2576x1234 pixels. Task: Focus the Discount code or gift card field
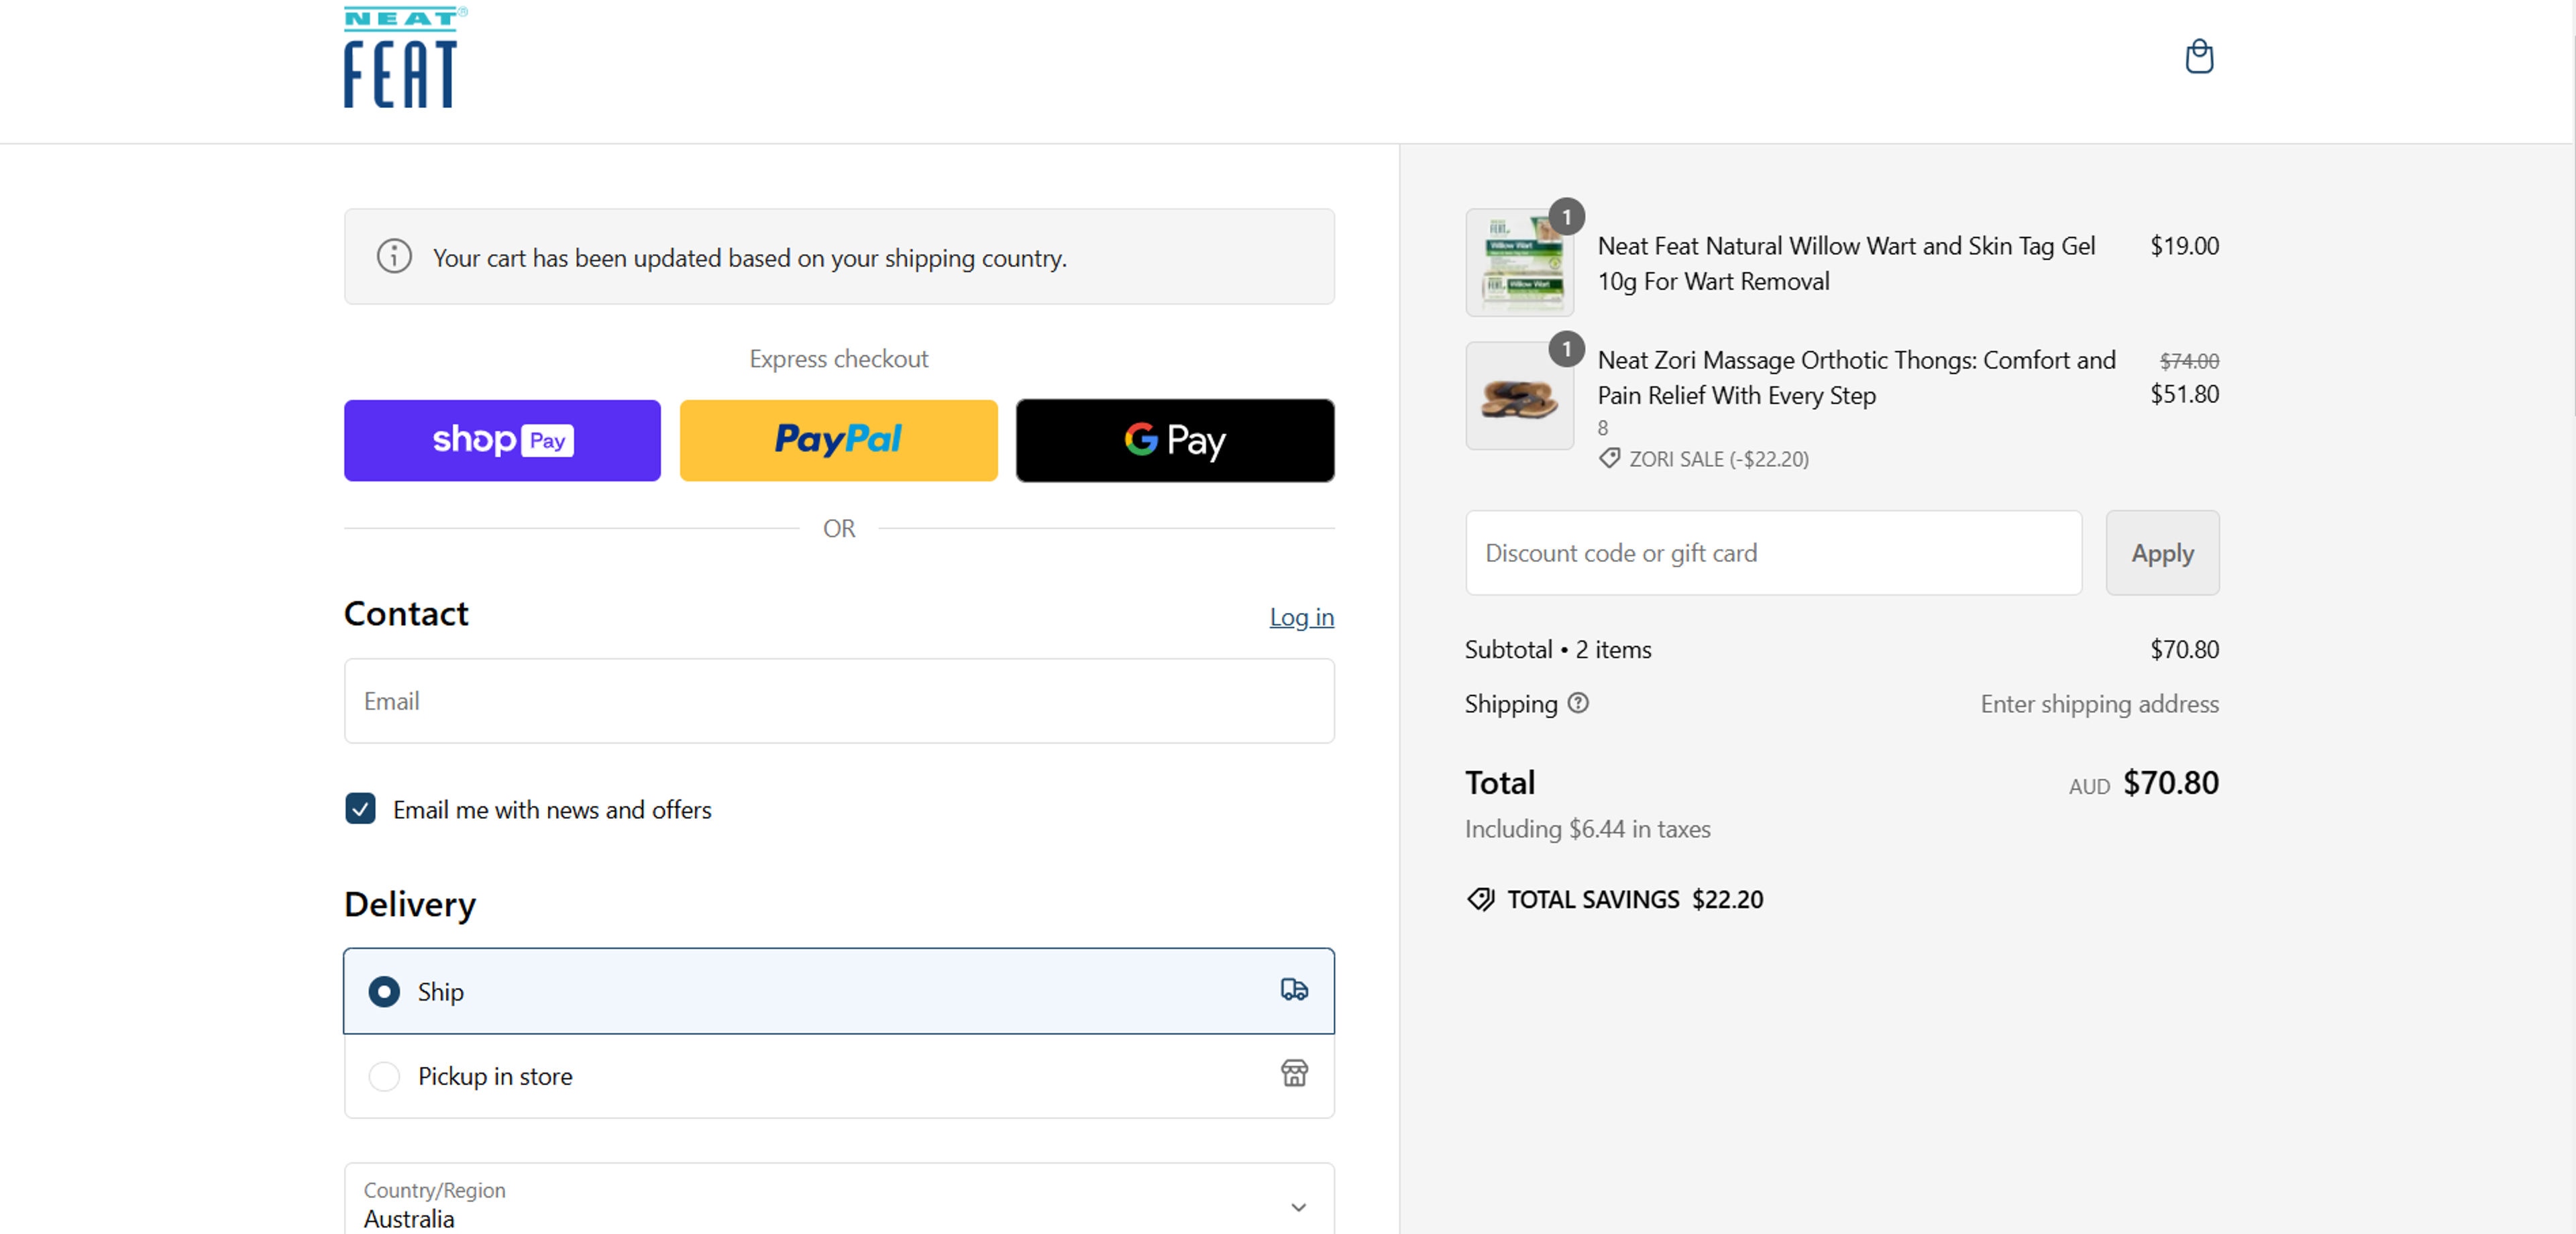point(1773,553)
